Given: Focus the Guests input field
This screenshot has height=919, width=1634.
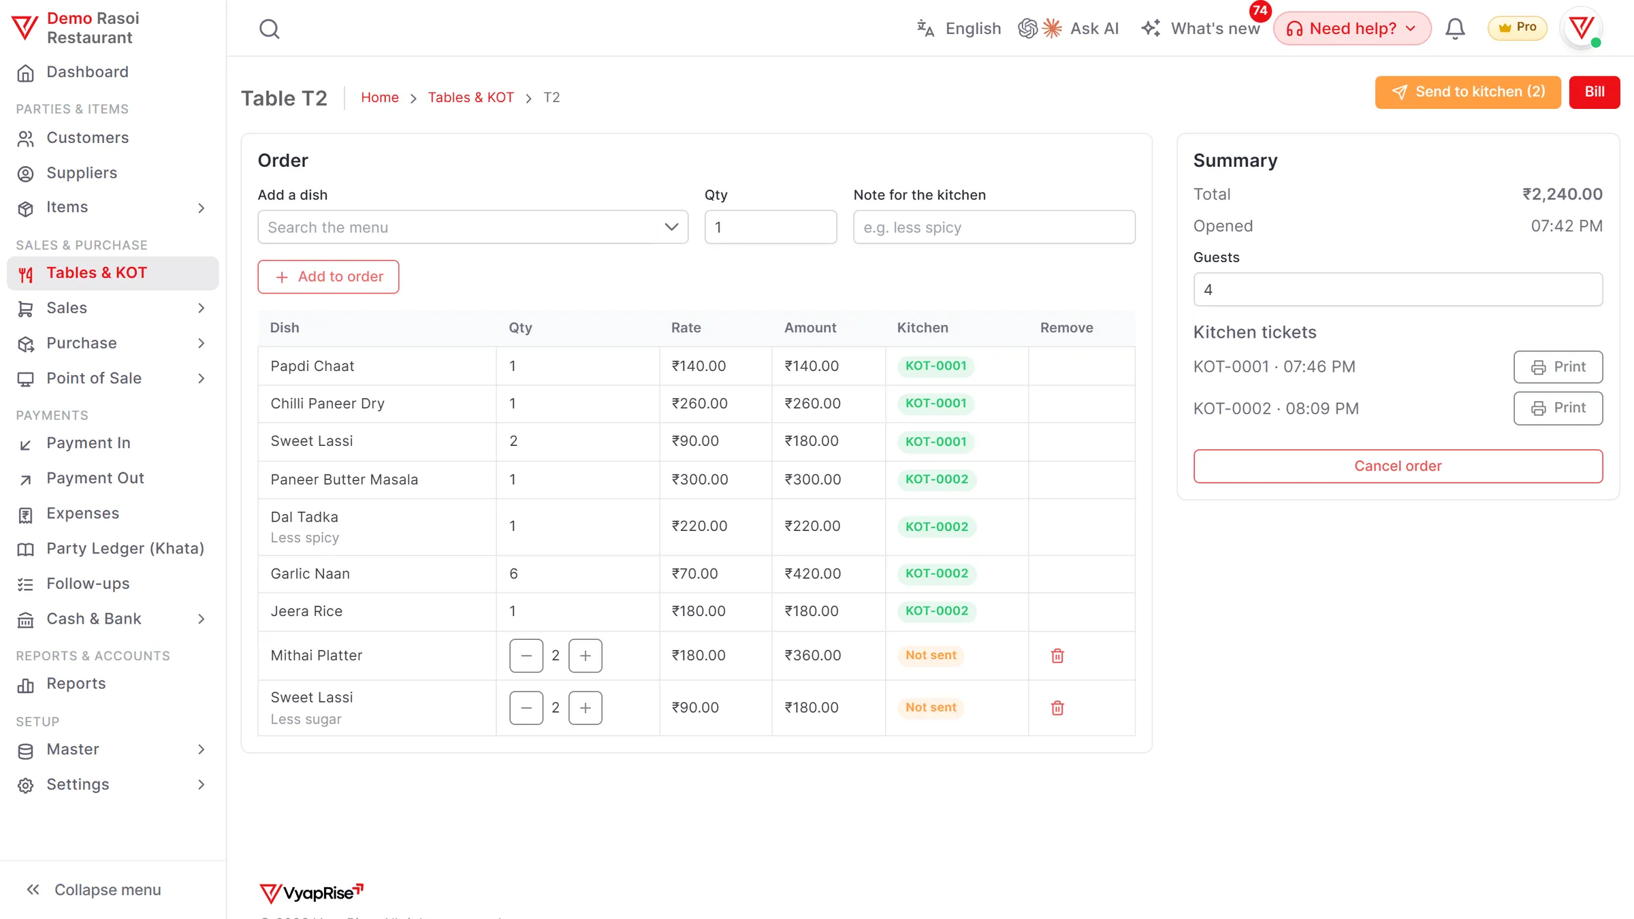Looking at the screenshot, I should coord(1398,289).
